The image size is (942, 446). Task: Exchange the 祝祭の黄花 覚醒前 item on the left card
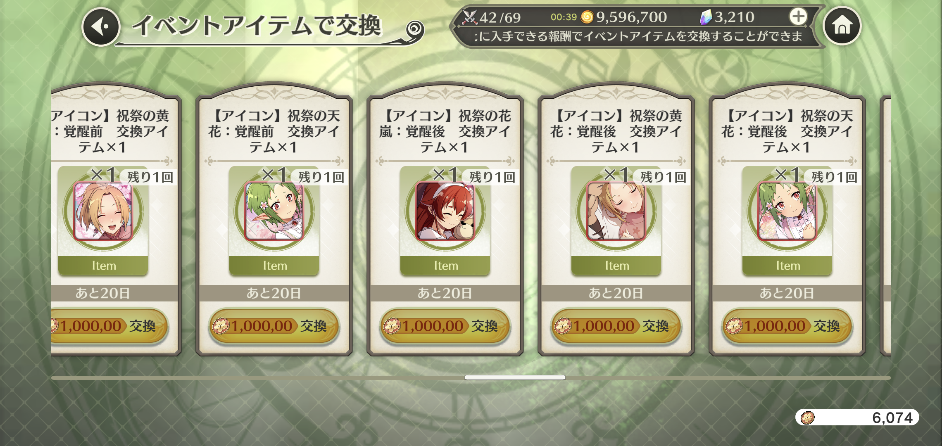[x=109, y=326]
